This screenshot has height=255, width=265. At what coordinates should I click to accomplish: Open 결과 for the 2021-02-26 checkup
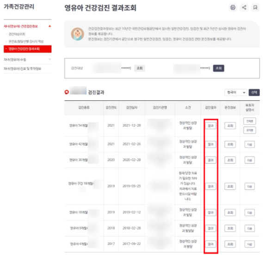(x=210, y=144)
